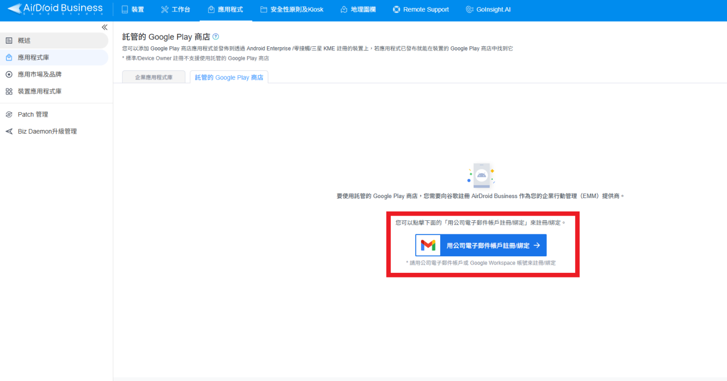Click the grid icon for 裝置應用程式庫
The image size is (727, 381).
(x=9, y=91)
